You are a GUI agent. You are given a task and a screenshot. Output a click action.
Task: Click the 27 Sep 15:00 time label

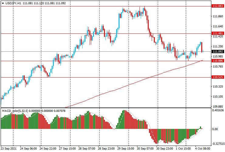click(67, 149)
